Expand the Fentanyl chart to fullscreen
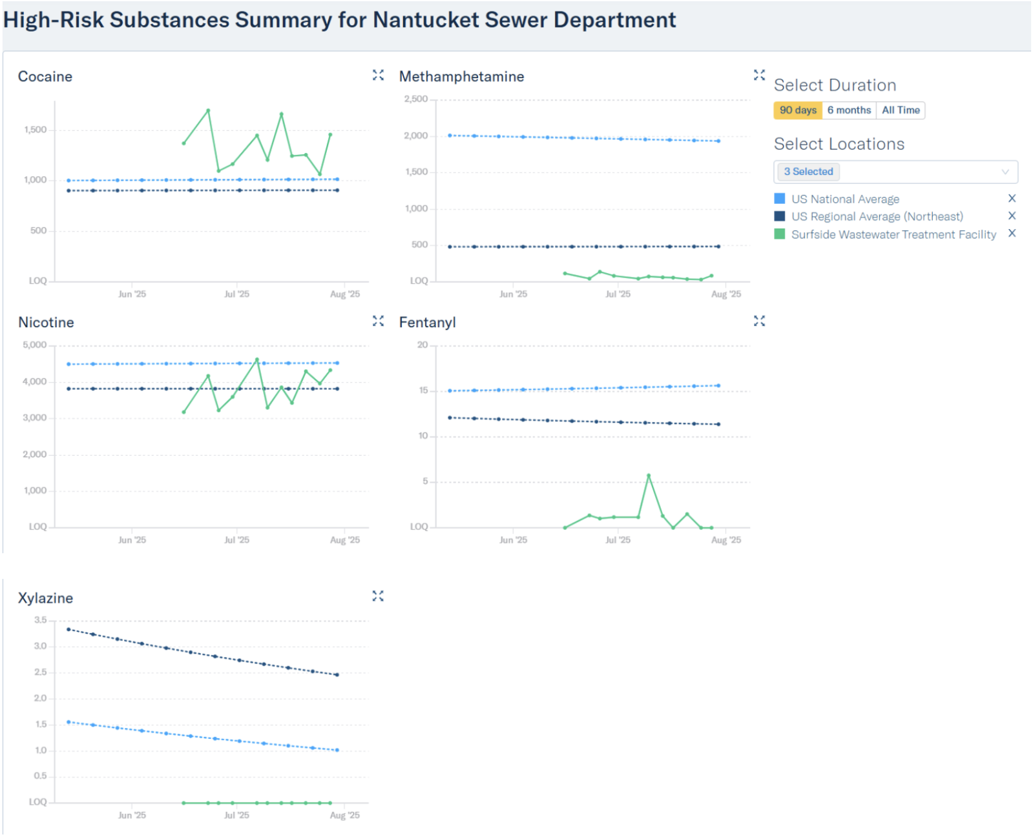Viewport: 1033px width, 837px height. [x=759, y=321]
